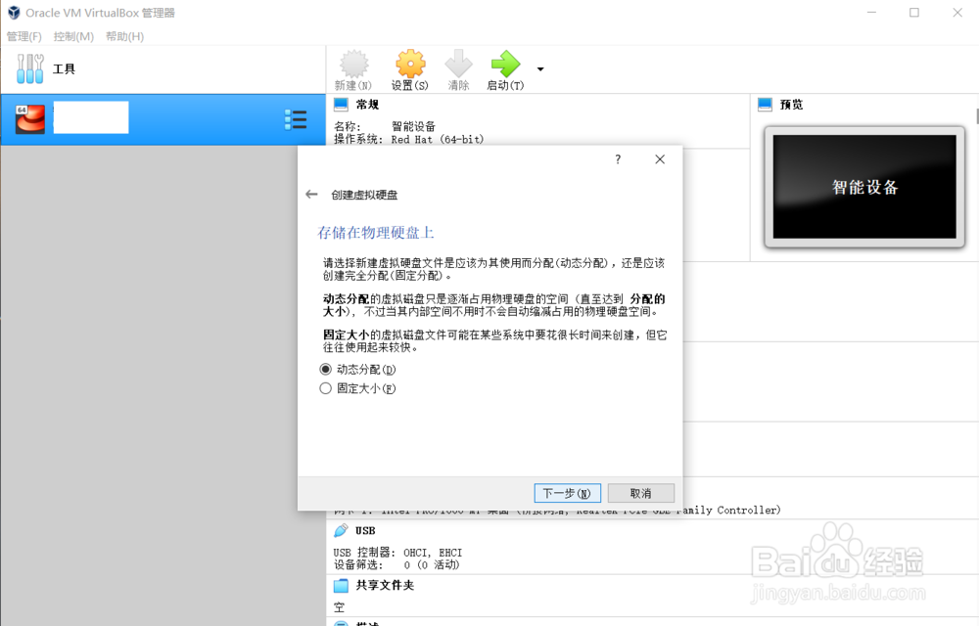Go back with the wizard arrow
This screenshot has width=979, height=626.
click(311, 195)
